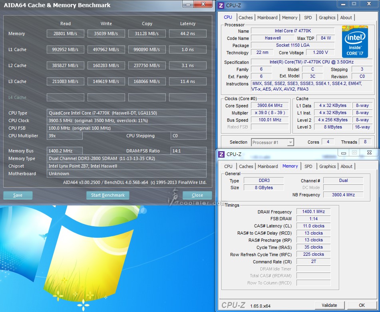Click CPU Type field QuadCore Intel Core i7-4770K
This screenshot has height=312, width=380.
pos(127,113)
